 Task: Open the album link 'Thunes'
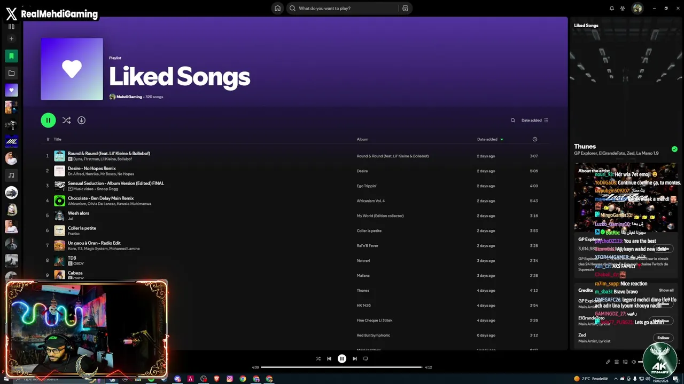click(363, 291)
